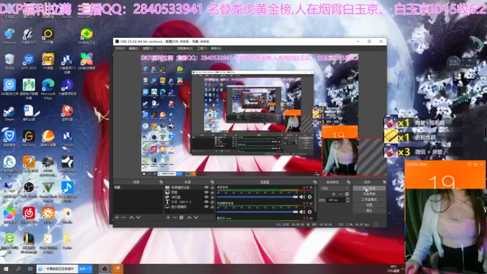Toggle visibility of the text (GDI+) 2 source
Viewport: 487px width, 274px height.
206,202
